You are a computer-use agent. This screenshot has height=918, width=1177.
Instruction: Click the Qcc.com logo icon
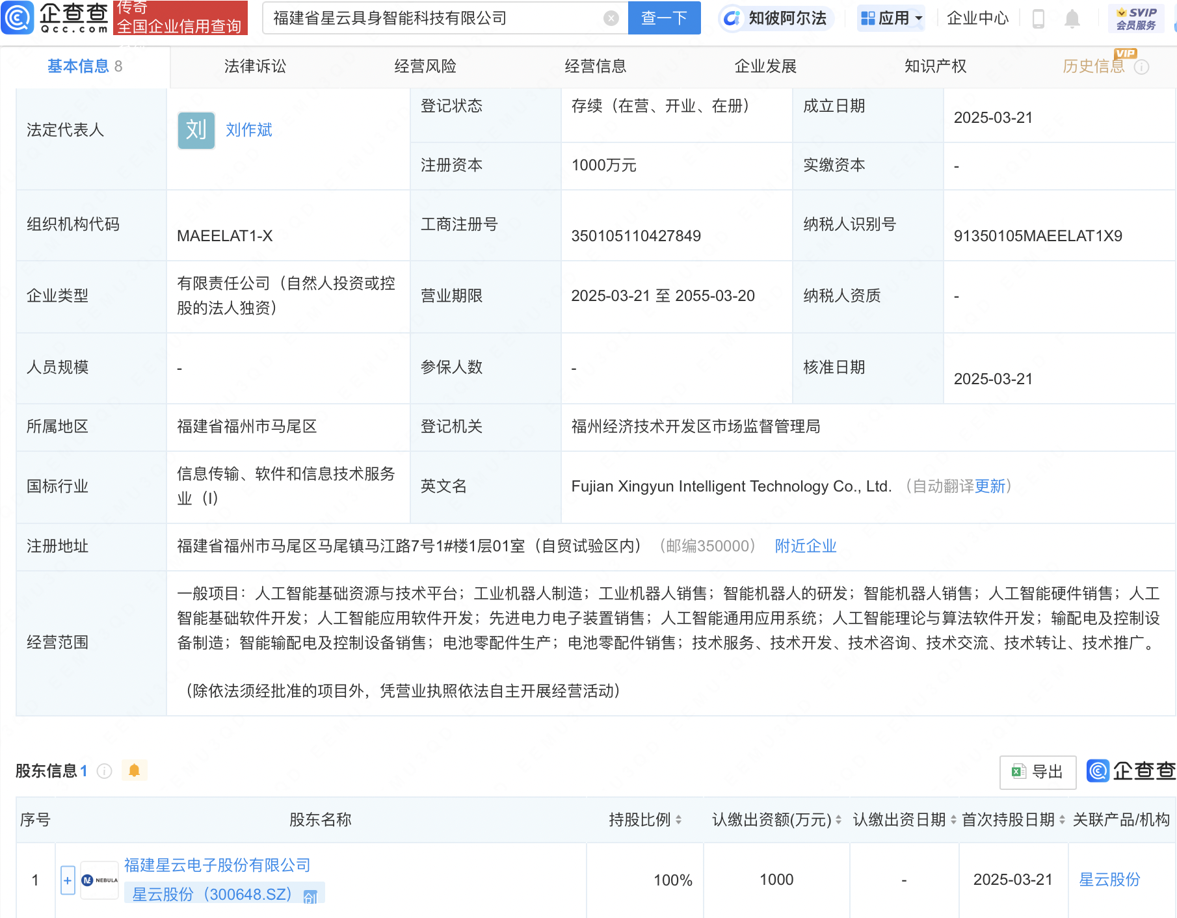click(x=18, y=18)
